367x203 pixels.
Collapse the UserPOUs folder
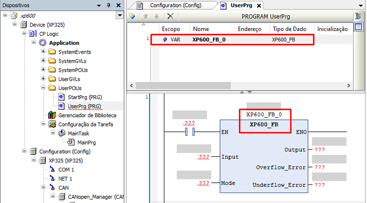coord(43,88)
